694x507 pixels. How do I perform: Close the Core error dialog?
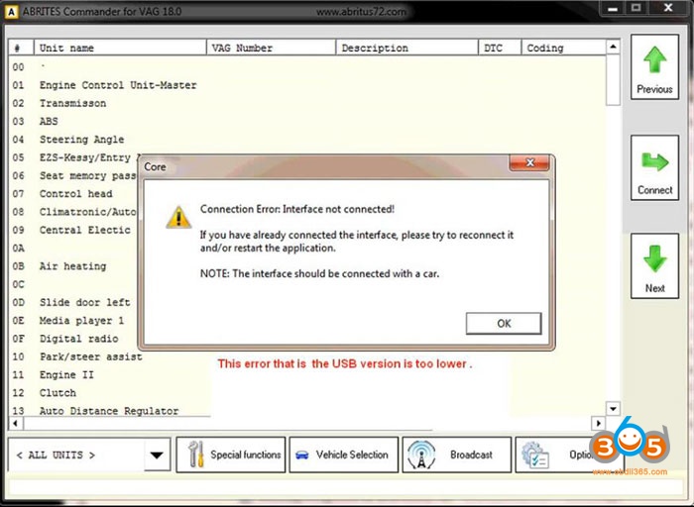point(529,162)
